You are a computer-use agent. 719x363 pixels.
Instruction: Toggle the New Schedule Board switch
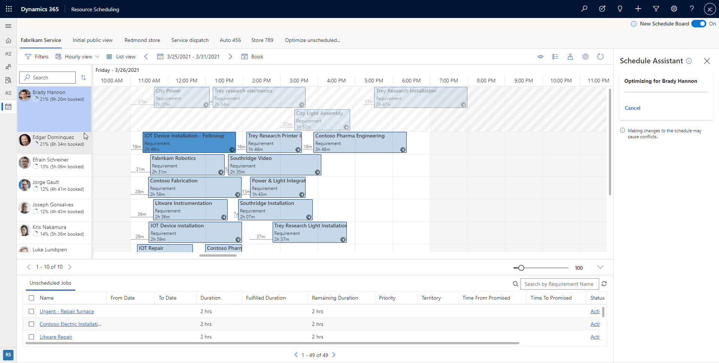click(699, 24)
